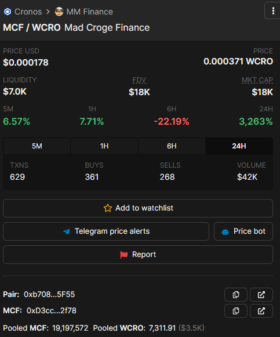280x337 pixels.
Task: Copy the MCF token address
Action: (x=236, y=311)
